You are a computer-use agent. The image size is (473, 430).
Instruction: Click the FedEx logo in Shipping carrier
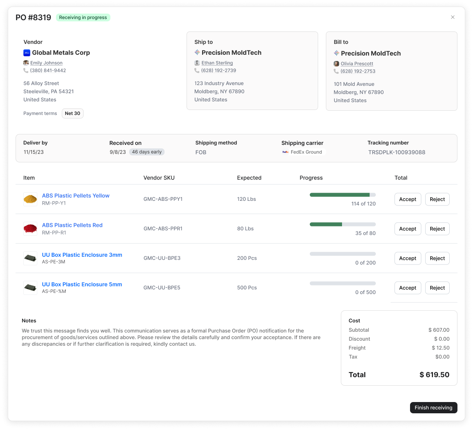[x=285, y=152]
